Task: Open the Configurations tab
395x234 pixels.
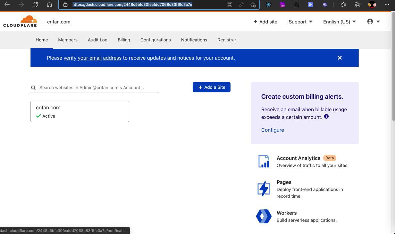Action: 155,40
